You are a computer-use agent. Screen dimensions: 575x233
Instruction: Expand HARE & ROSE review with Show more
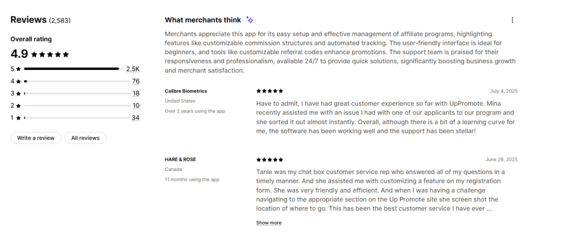[x=269, y=223]
